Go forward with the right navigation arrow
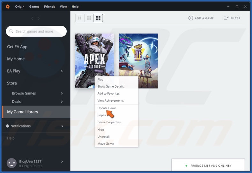Image resolution: width=252 pixels, height=173 pixels. coord(38,18)
